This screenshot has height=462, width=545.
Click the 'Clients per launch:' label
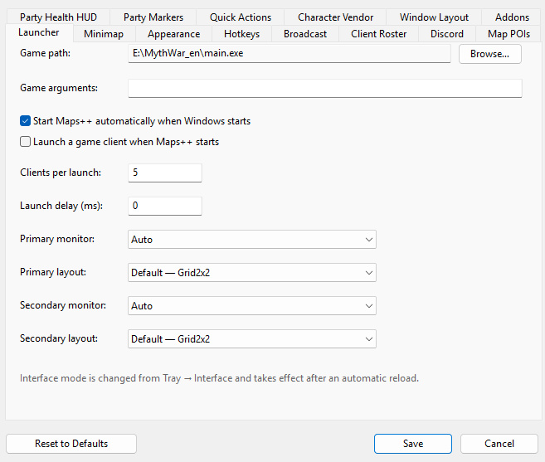tap(61, 173)
